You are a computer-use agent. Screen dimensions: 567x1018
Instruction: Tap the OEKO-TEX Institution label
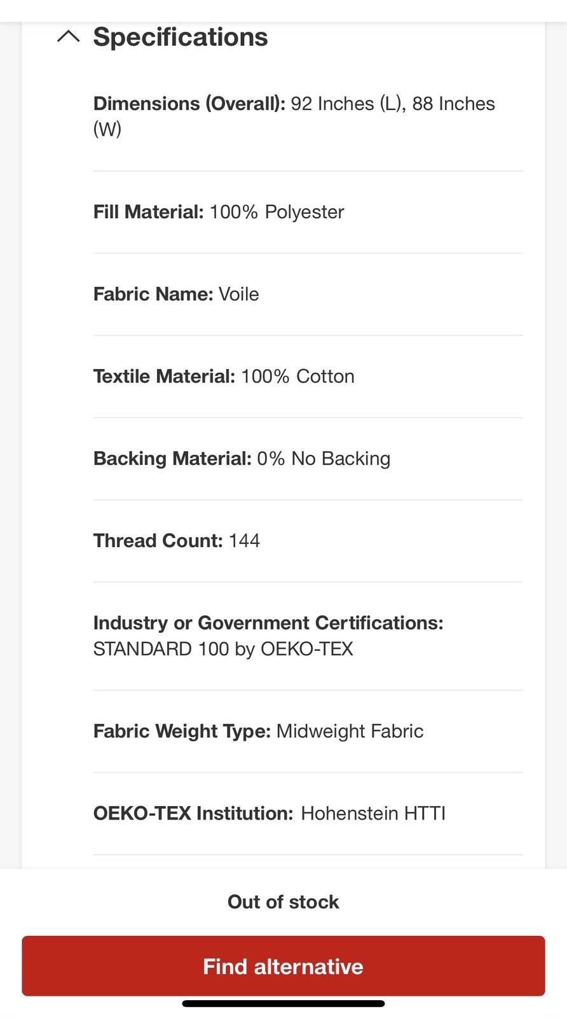click(193, 813)
